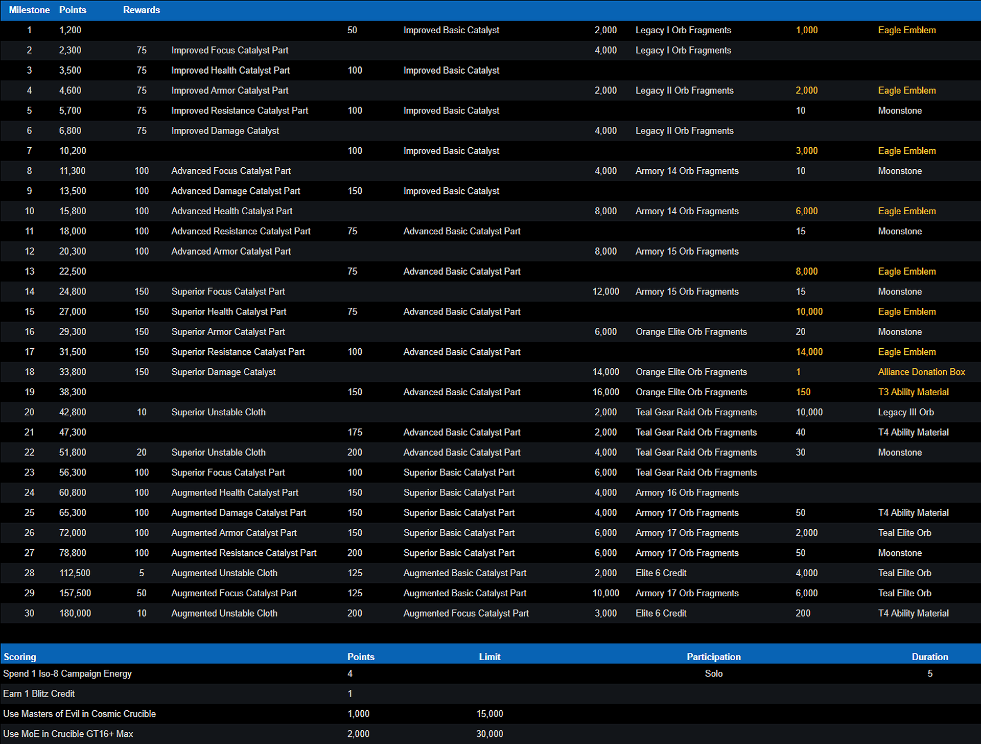981x744 pixels.
Task: Select Spend 1 Iso-8 Campaign Energy row
Action: (x=67, y=673)
